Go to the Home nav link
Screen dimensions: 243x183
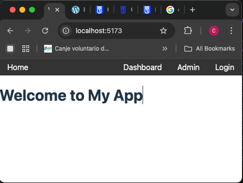(x=18, y=67)
